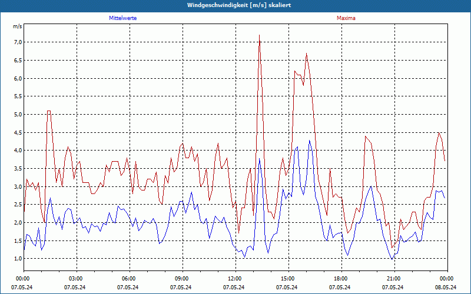
Task: Click the blue Mittelwerte peak near 16:15
Action: pos(310,140)
